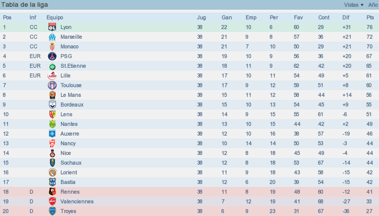This screenshot has width=379, height=216.
Task: Sort by the Gan column header
Action: [226, 17]
